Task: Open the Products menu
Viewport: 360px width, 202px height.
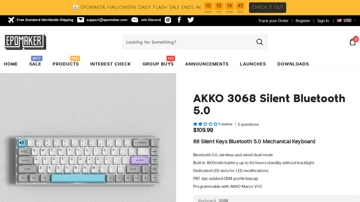Action: pos(66,64)
